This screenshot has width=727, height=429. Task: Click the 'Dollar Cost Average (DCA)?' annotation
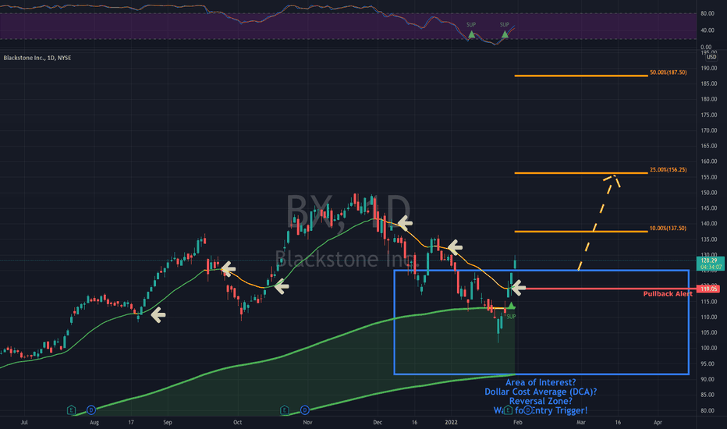pyautogui.click(x=541, y=392)
